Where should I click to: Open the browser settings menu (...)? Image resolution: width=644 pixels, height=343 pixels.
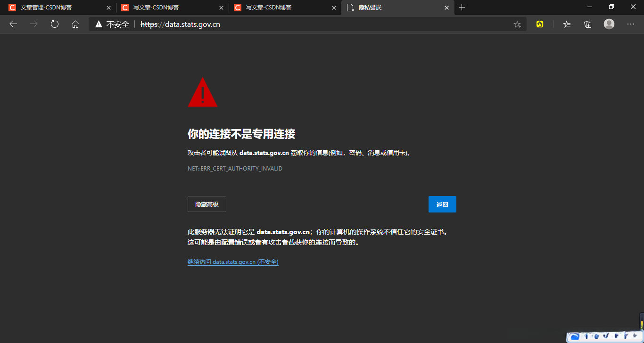(630, 24)
